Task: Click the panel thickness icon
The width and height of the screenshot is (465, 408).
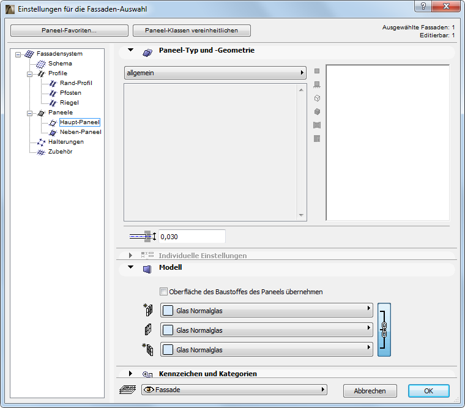Action: click(143, 236)
